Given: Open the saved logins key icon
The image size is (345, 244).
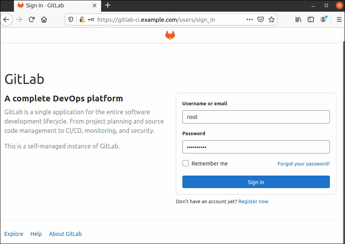Looking at the screenshot, I should click(x=91, y=20).
